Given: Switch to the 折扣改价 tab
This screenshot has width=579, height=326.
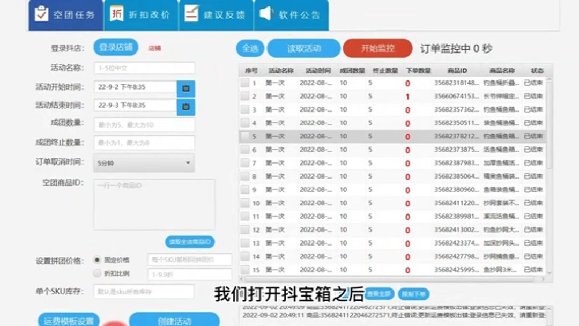Looking at the screenshot, I should [x=141, y=14].
